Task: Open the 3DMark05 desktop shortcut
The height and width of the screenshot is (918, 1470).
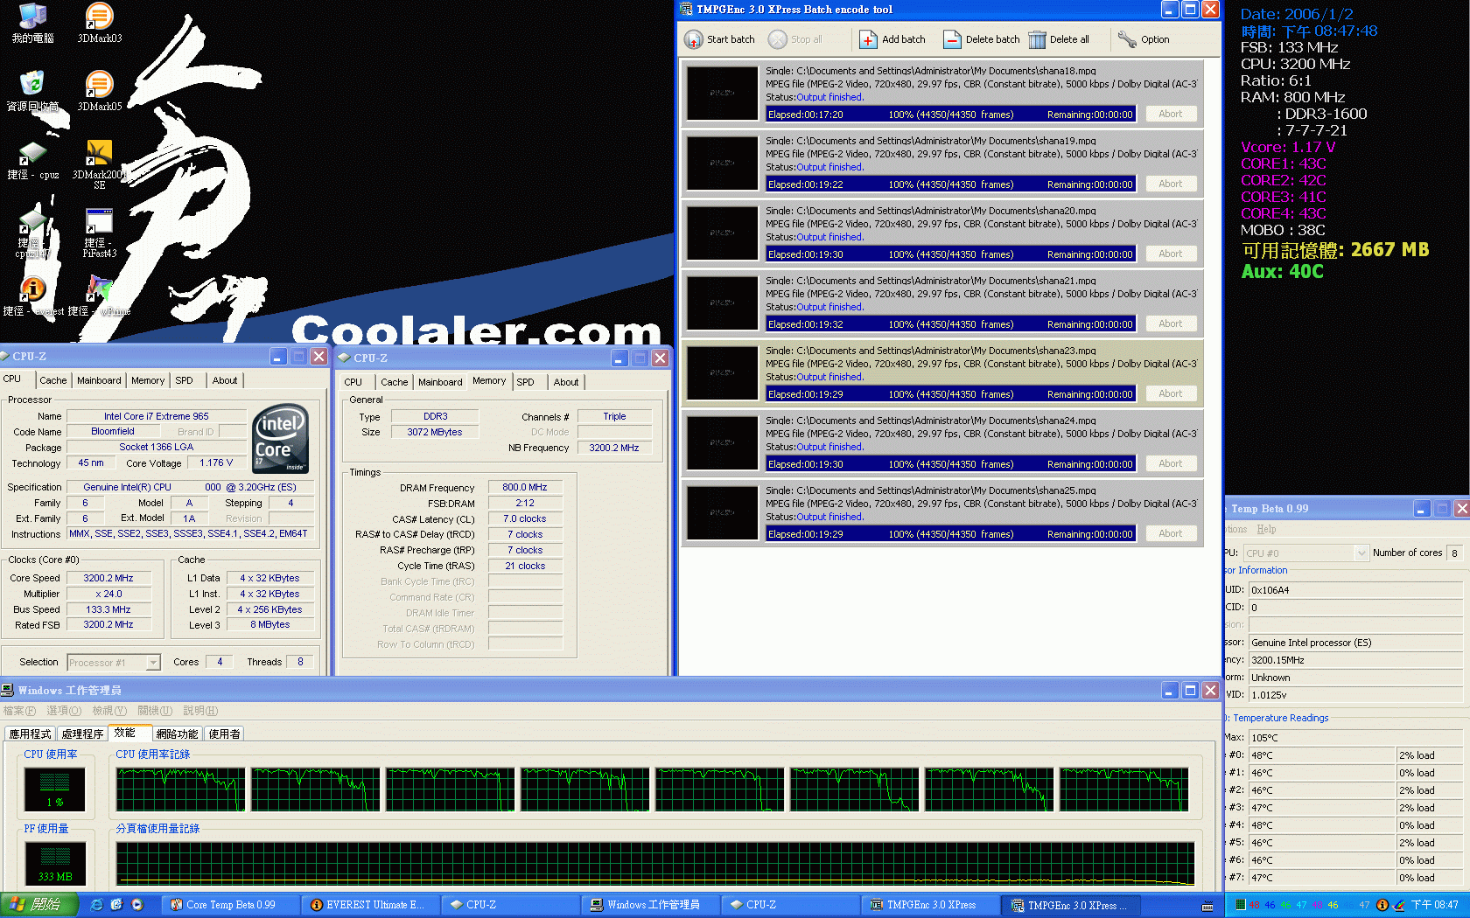Action: 100,91
